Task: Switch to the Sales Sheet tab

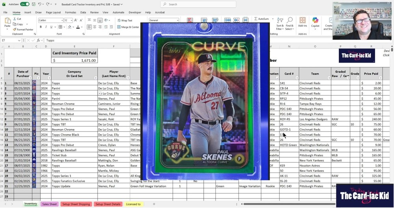Action: click(49, 204)
